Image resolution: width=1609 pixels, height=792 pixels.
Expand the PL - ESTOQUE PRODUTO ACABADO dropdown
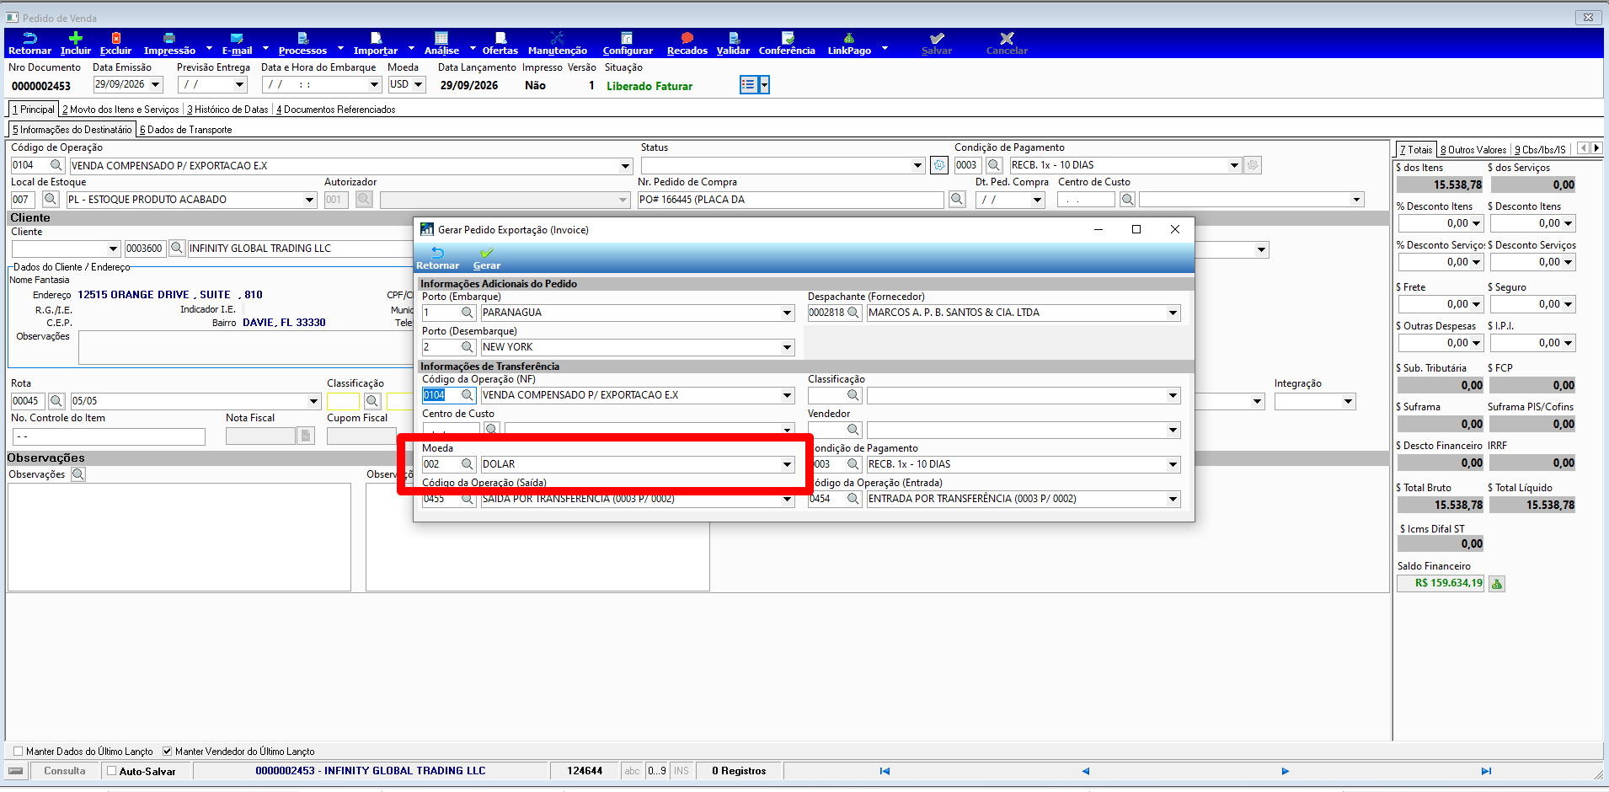coord(309,200)
